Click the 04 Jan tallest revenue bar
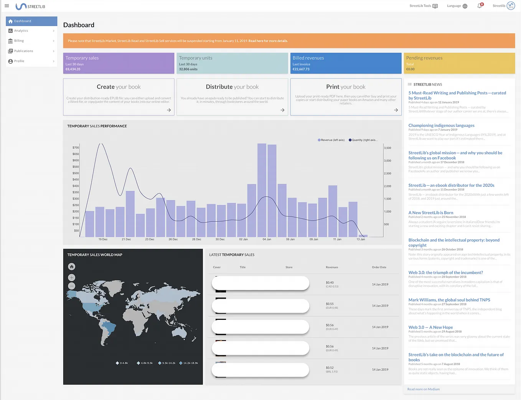The width and height of the screenshot is (521, 400). coord(262,190)
